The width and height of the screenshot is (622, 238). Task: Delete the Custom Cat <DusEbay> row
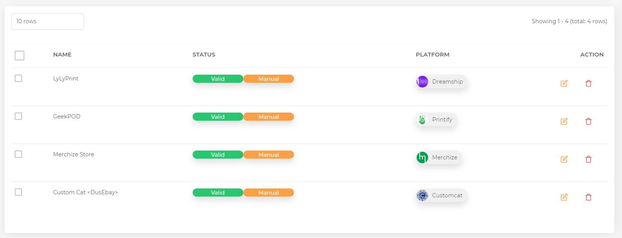pyautogui.click(x=588, y=197)
